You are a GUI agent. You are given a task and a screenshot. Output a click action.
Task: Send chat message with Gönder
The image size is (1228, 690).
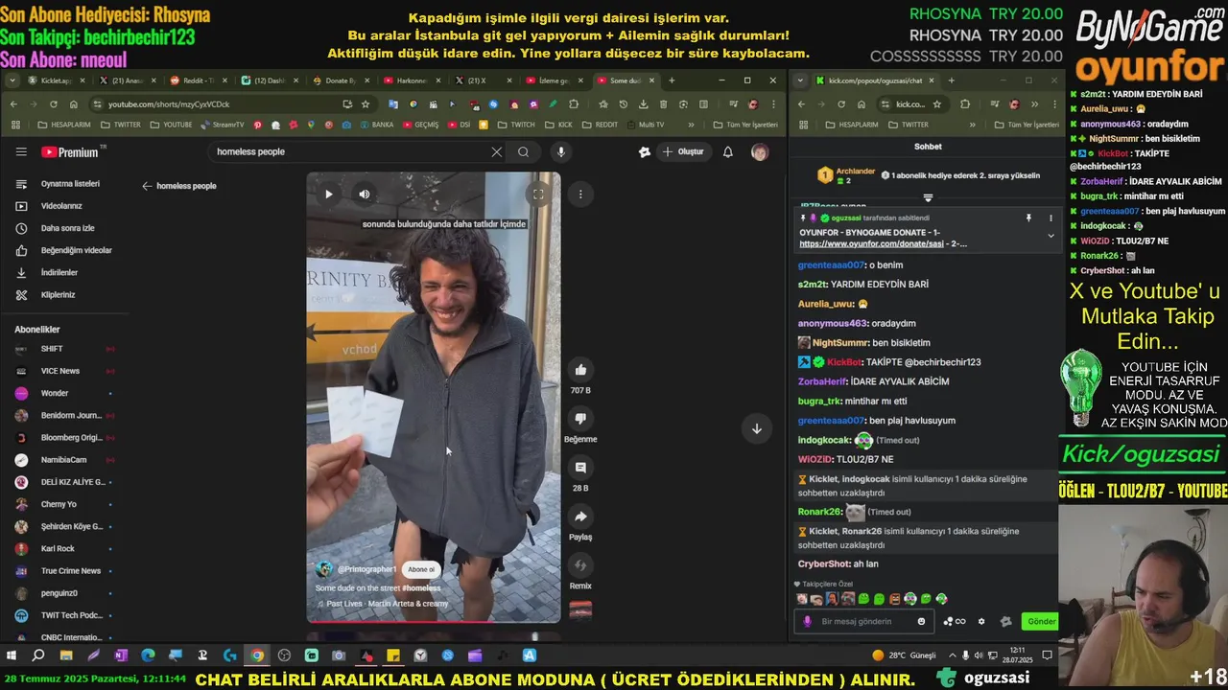(1041, 621)
